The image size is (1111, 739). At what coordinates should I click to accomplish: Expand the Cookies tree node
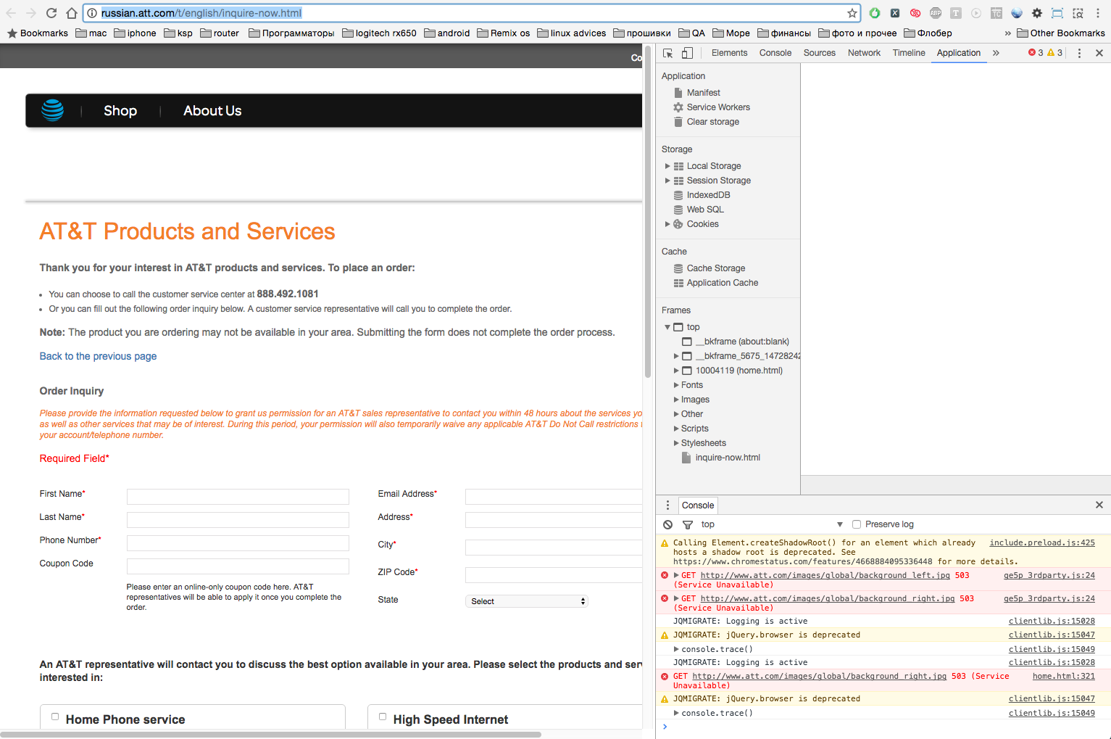click(x=667, y=224)
